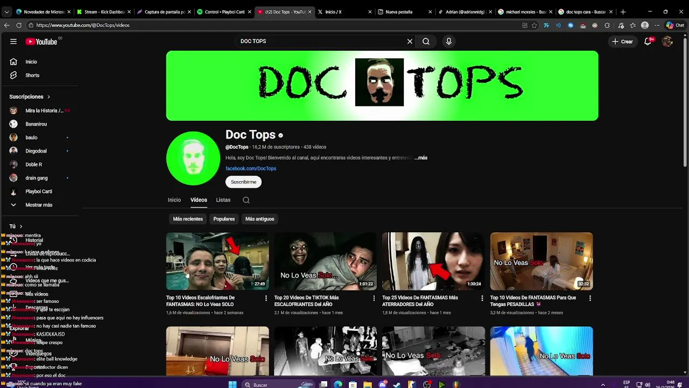The height and width of the screenshot is (388, 689).
Task: Click the browser address bar URL
Action: tap(83, 25)
